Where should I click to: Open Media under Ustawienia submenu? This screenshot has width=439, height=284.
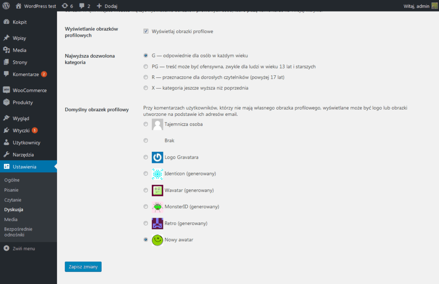click(11, 219)
